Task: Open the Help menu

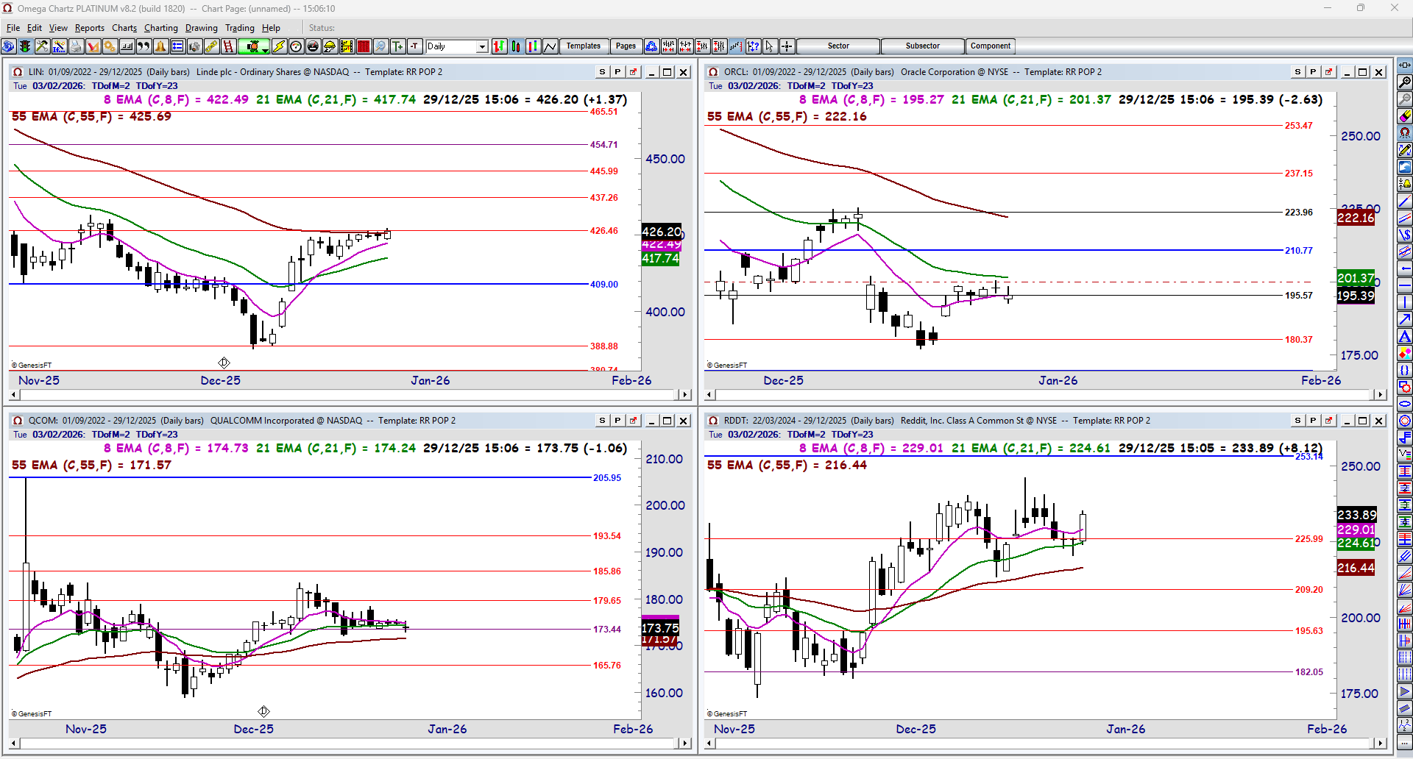Action: pos(271,28)
